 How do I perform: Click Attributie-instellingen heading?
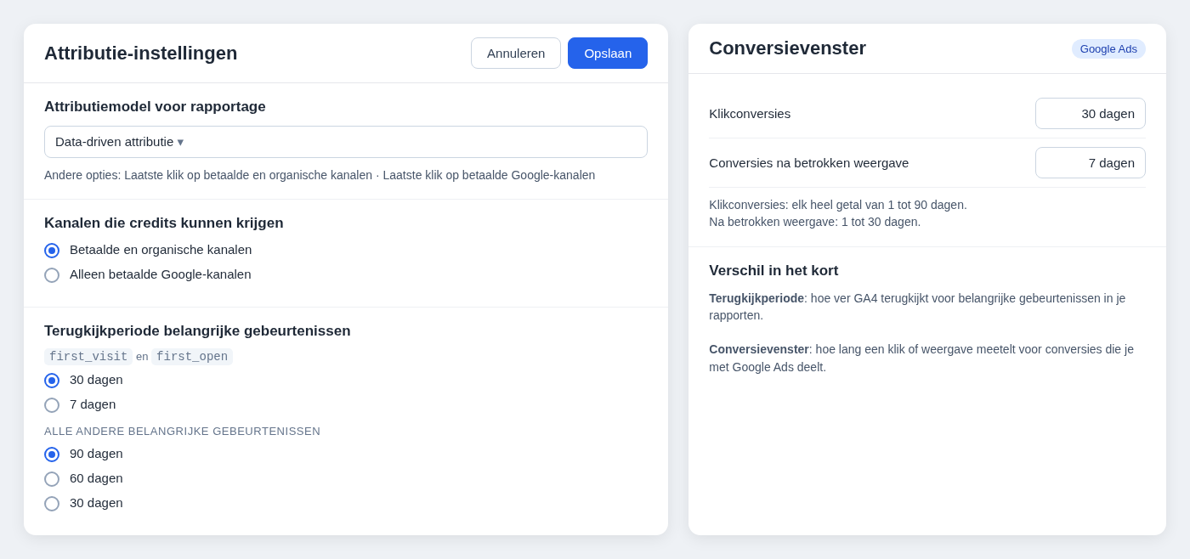click(141, 53)
